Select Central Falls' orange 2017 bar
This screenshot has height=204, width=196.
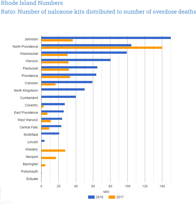point(45,128)
